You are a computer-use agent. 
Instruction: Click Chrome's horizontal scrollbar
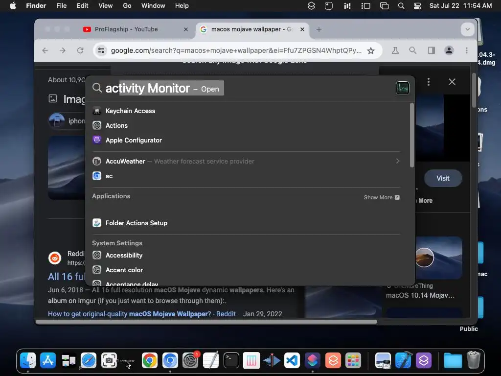coord(206,322)
